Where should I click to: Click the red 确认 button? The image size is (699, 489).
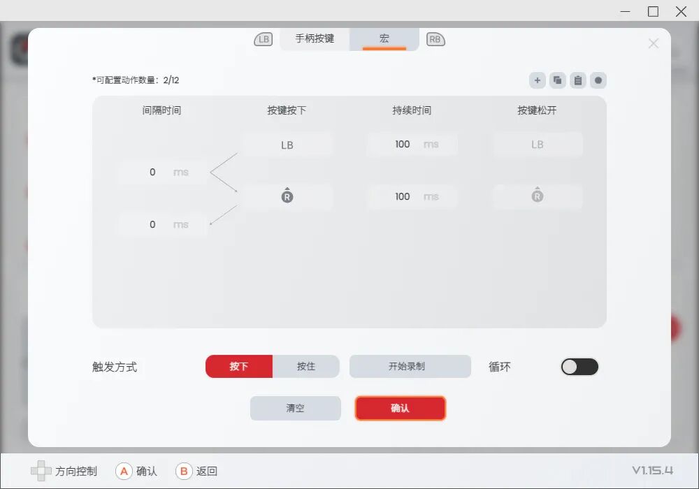tap(401, 408)
